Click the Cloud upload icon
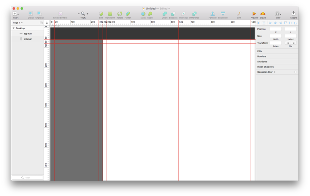Image resolution: width=310 pixels, height=196 pixels. [x=263, y=14]
